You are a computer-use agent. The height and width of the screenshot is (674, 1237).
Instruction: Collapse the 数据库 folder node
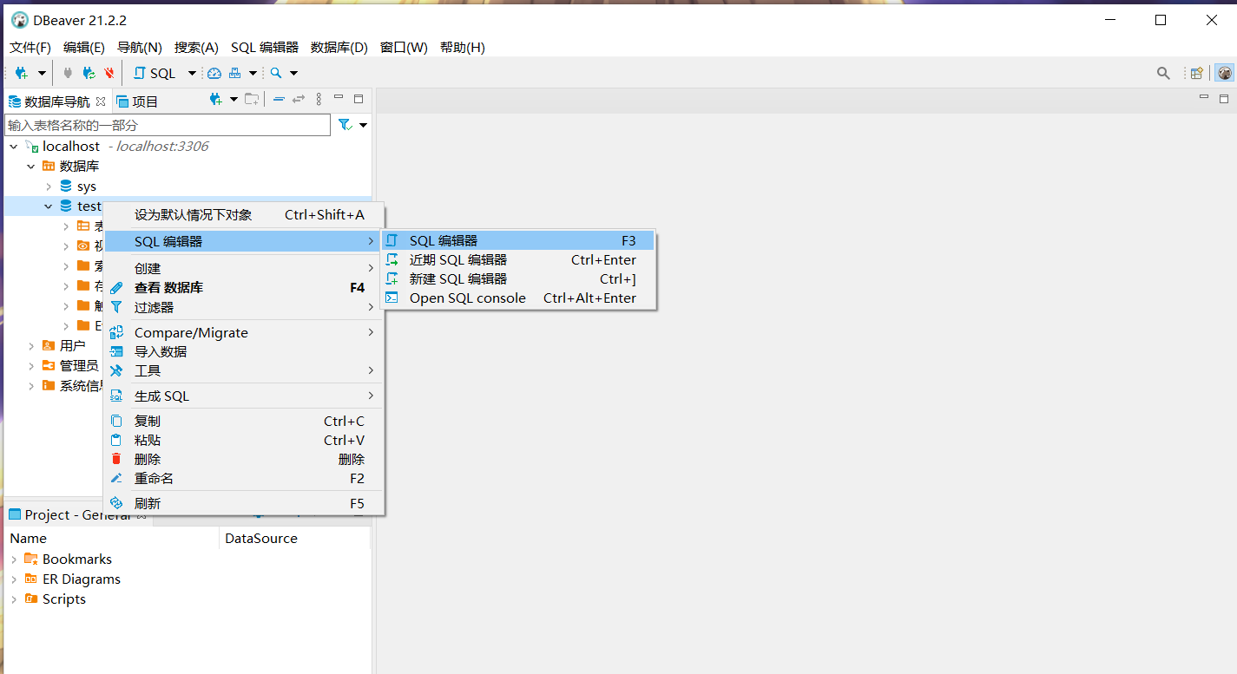pos(31,167)
